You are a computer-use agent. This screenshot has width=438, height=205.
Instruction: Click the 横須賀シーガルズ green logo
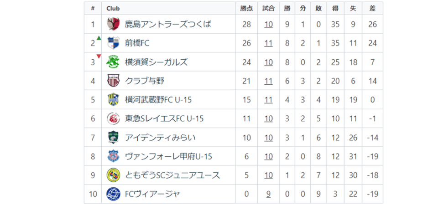click(x=113, y=62)
